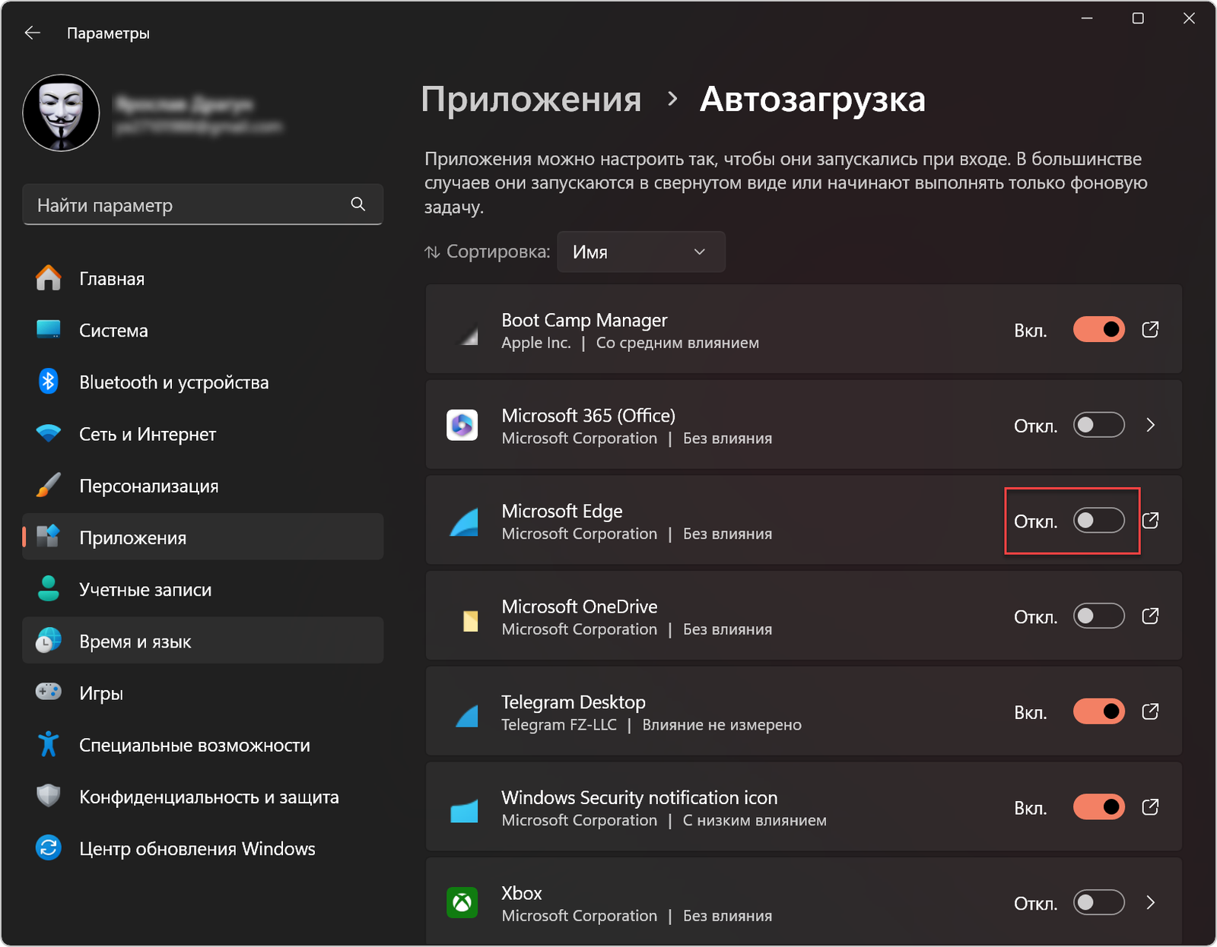Click the Microsoft OneDrive app icon
Image resolution: width=1217 pixels, height=947 pixels.
[x=471, y=621]
